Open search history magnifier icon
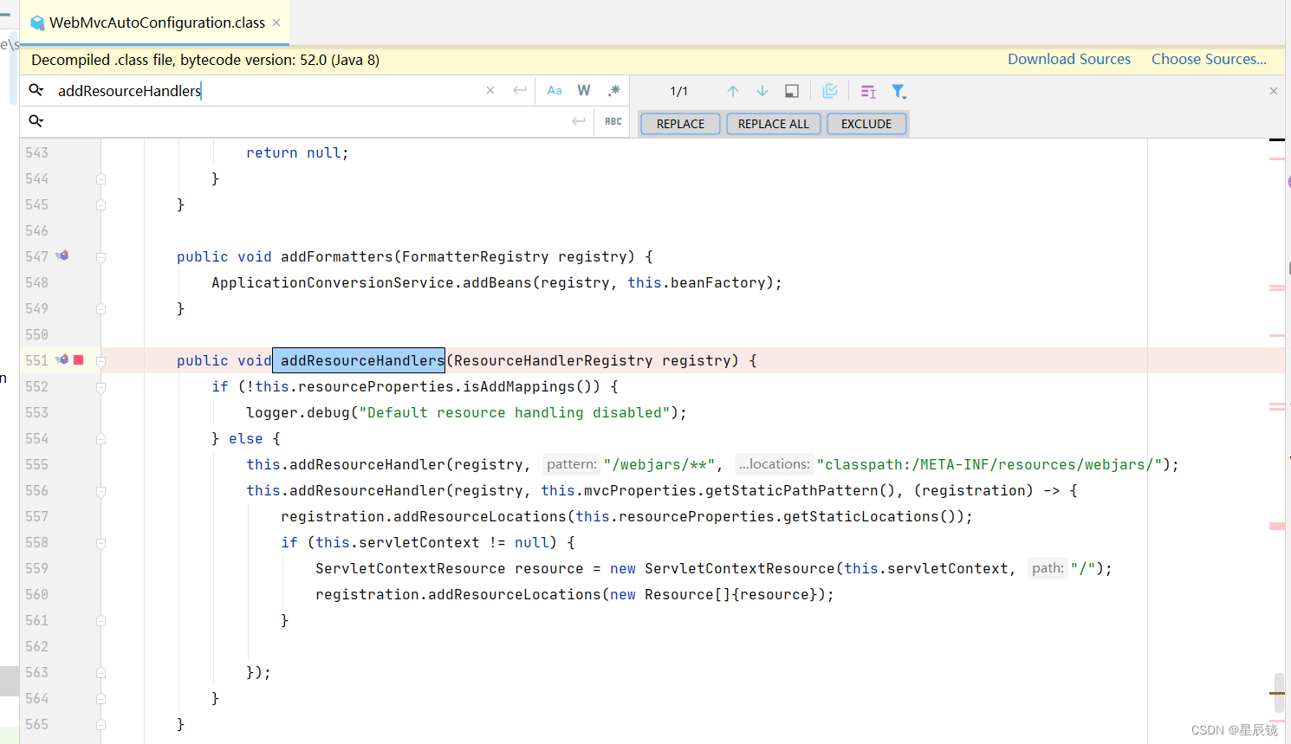Viewport: 1291px width, 744px height. [x=36, y=90]
